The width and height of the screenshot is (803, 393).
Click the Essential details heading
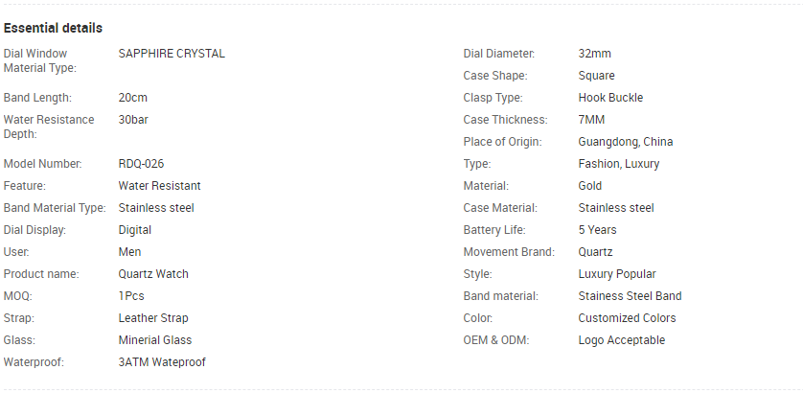53,28
